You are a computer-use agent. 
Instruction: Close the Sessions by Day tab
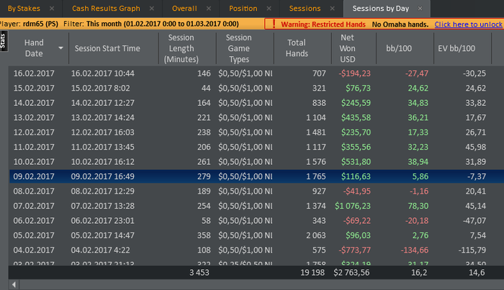(x=420, y=9)
